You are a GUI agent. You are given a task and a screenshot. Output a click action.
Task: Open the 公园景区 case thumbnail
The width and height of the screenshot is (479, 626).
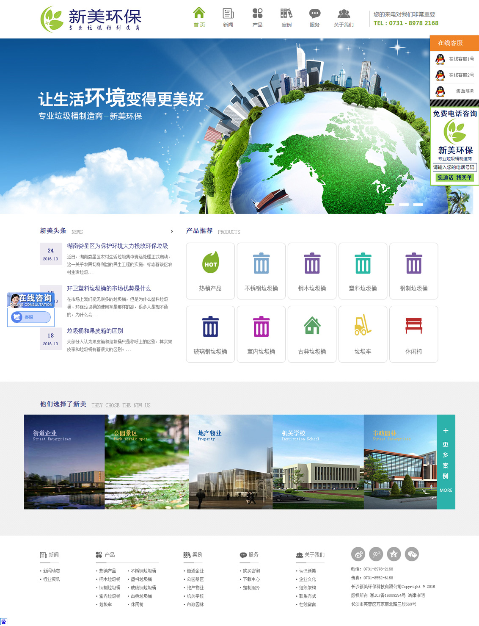146,462
